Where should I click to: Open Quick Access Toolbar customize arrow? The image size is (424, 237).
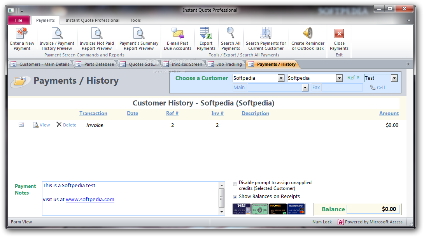(x=22, y=11)
